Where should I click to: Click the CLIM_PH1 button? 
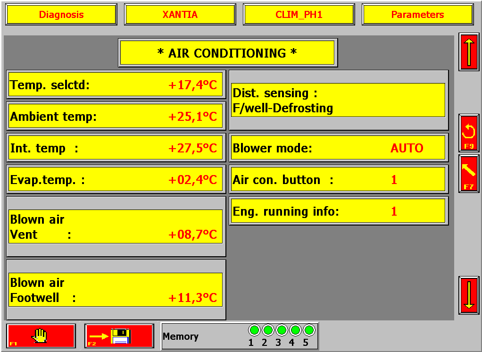299,15
